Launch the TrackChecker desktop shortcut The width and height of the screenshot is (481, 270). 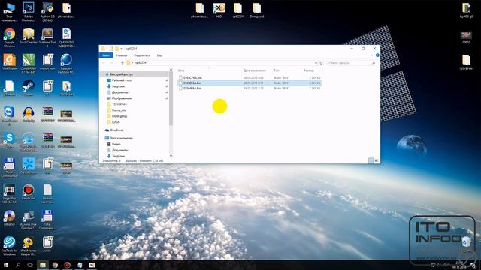29,37
